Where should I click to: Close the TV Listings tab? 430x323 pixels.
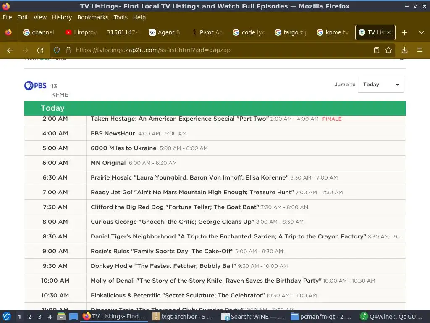[389, 32]
